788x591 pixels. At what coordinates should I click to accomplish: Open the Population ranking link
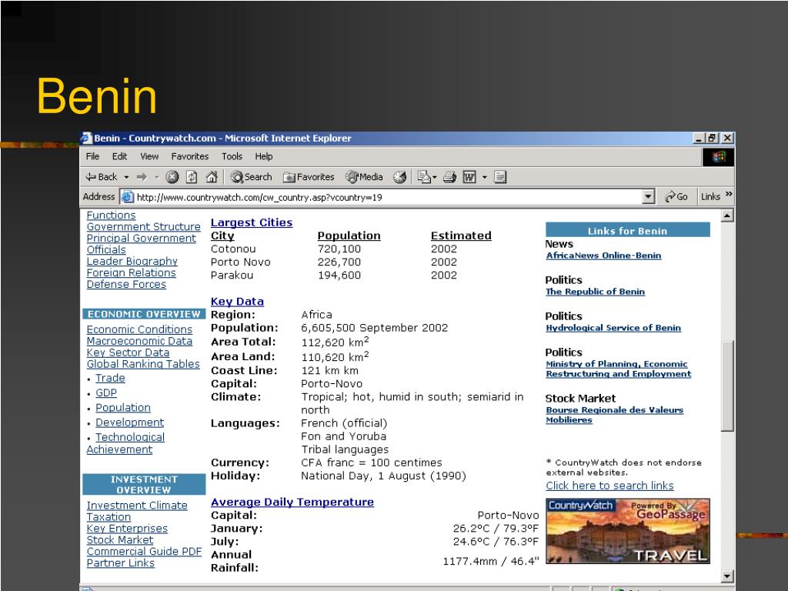[x=123, y=408]
